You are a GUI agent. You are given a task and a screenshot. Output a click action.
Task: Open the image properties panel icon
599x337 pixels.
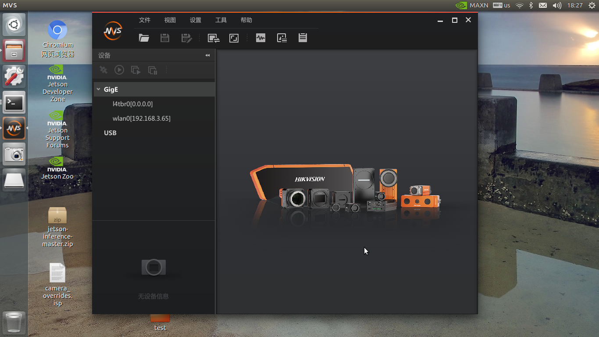282,38
